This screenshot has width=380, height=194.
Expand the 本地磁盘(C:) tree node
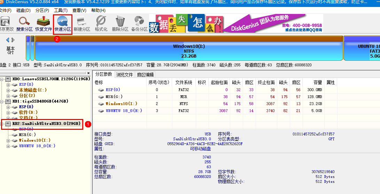[x=8, y=90]
